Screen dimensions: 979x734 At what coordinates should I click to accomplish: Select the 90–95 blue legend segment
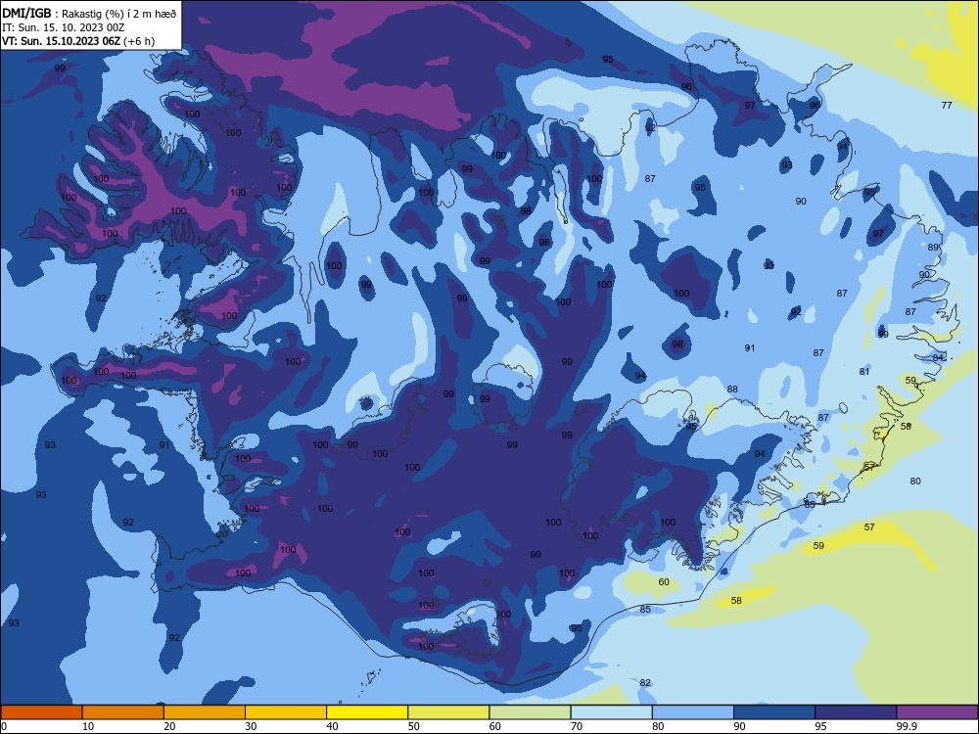(774, 712)
